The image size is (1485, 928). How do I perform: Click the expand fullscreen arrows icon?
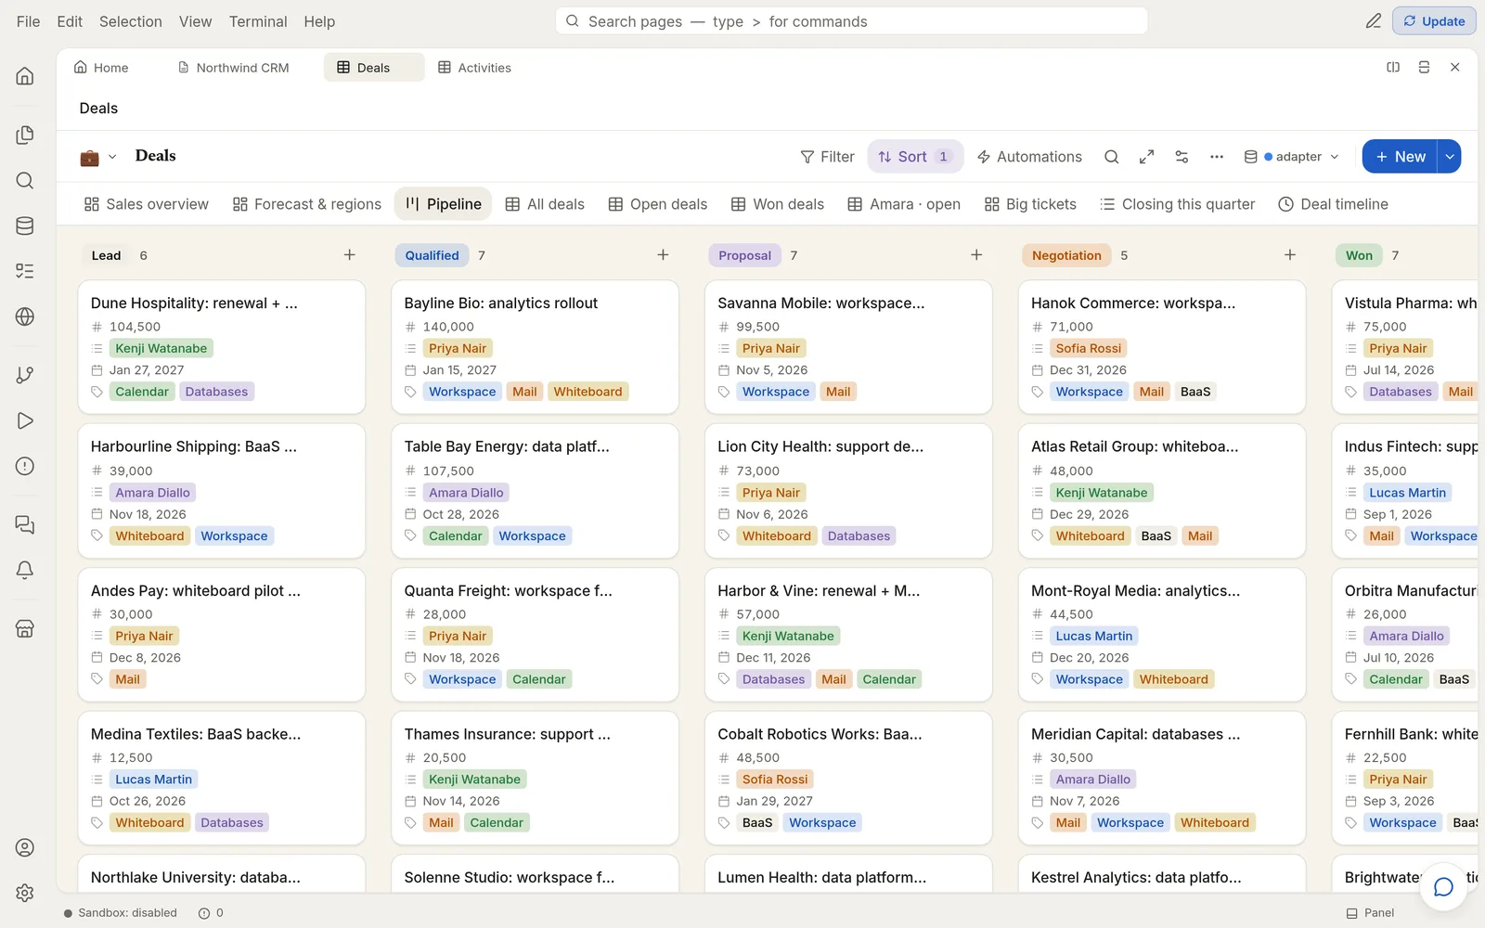coord(1146,157)
